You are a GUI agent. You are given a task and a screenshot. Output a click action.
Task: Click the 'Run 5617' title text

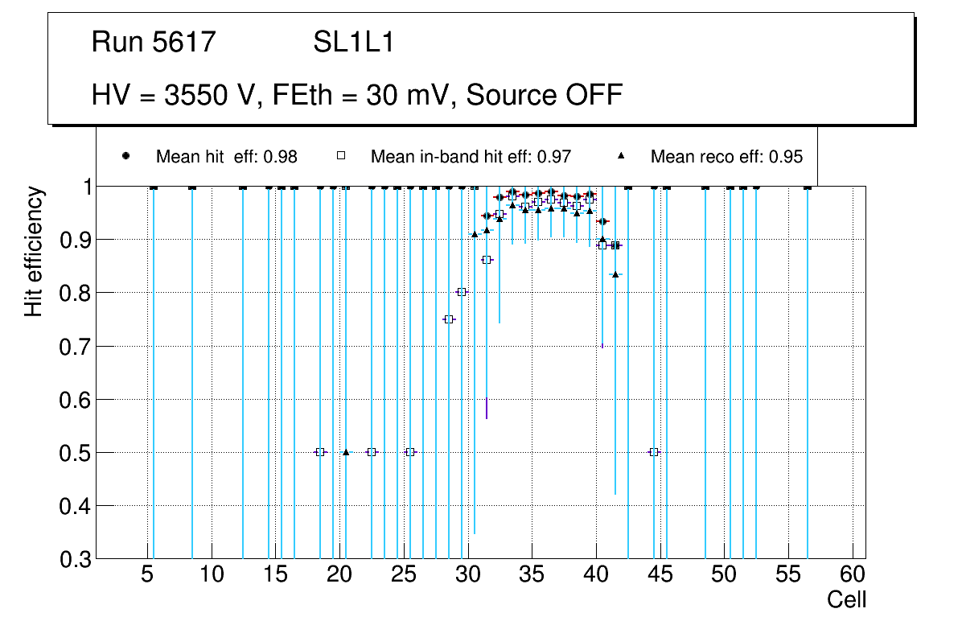[x=154, y=43]
